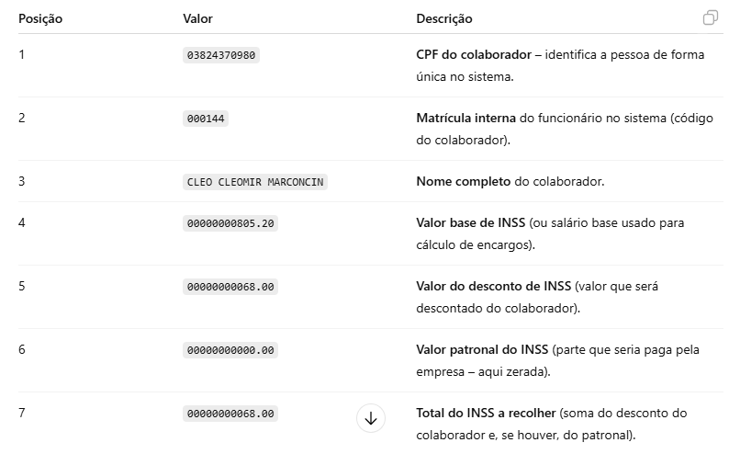Viewport: 729px width, 454px height.
Task: Click the Valor column header
Action: coord(197,18)
